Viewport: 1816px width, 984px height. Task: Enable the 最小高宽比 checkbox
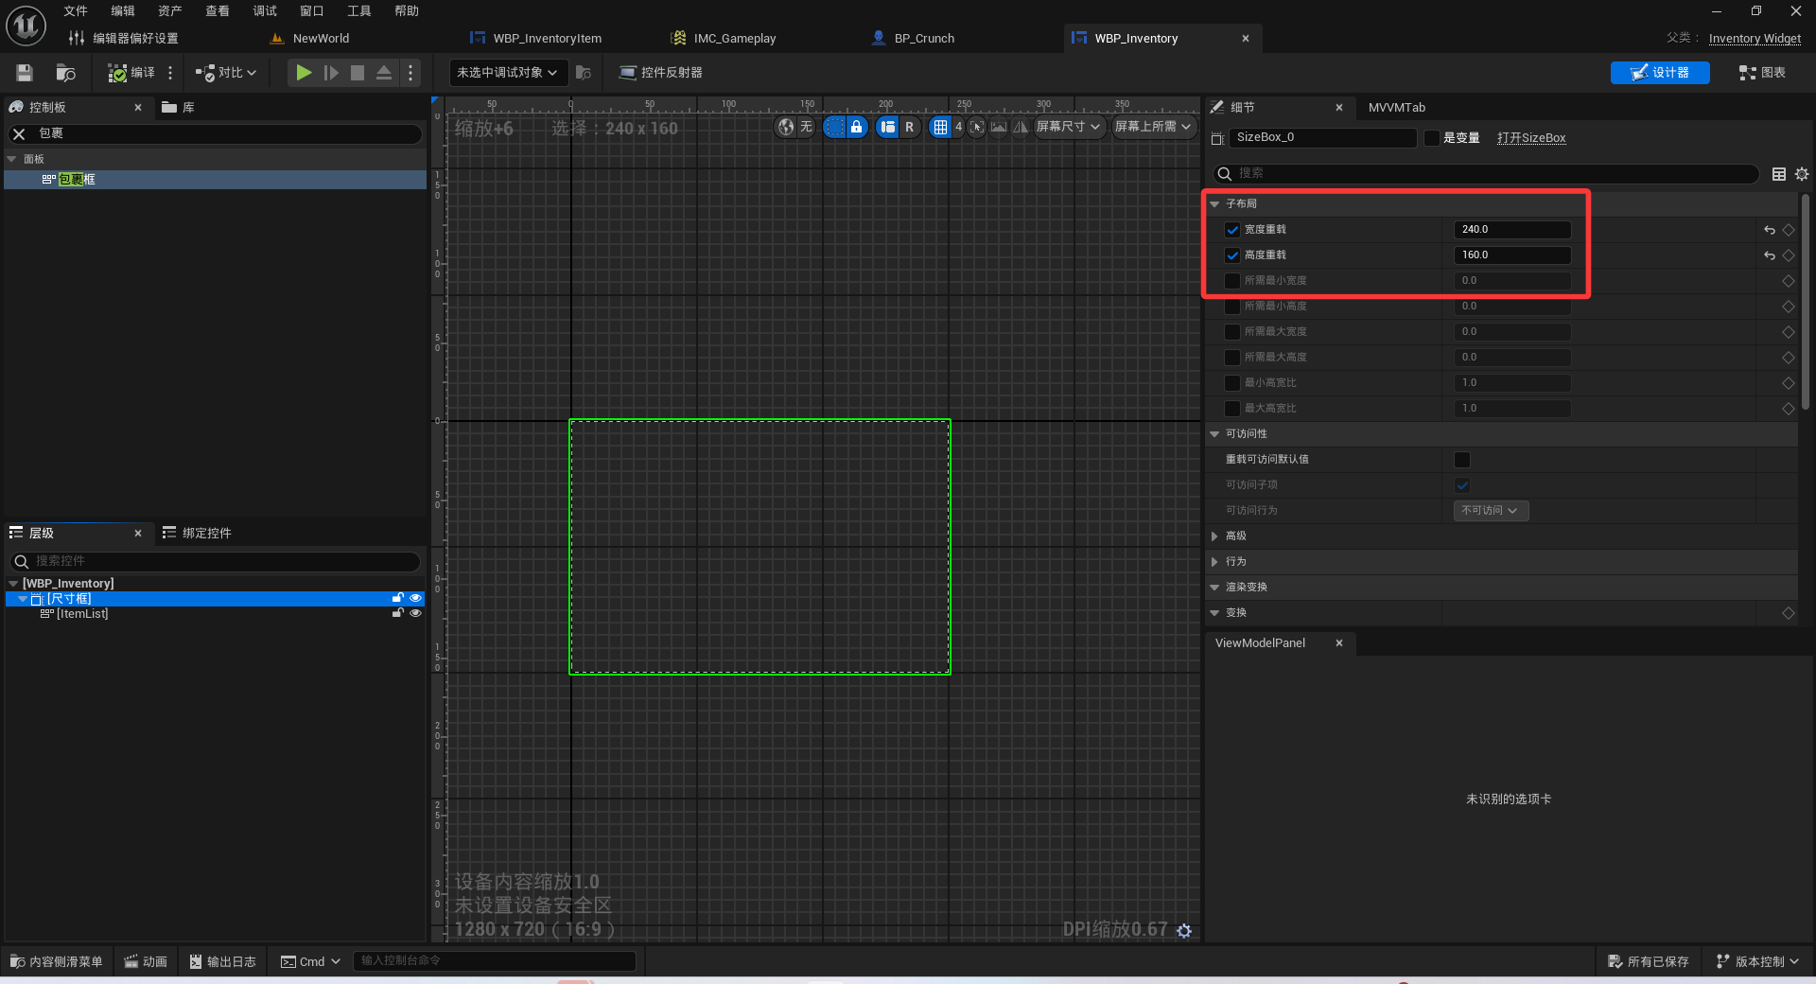pos(1232,383)
